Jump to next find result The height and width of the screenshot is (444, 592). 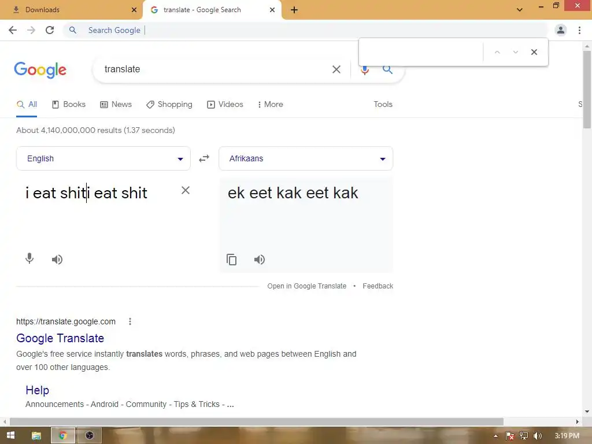pos(515,52)
